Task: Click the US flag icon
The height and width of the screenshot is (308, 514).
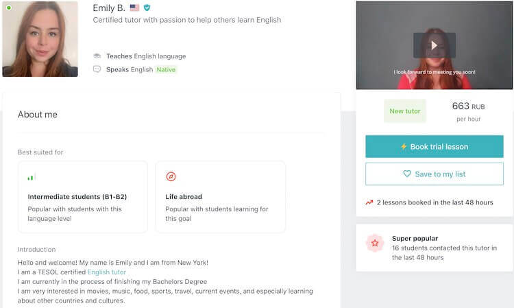Action: point(134,8)
